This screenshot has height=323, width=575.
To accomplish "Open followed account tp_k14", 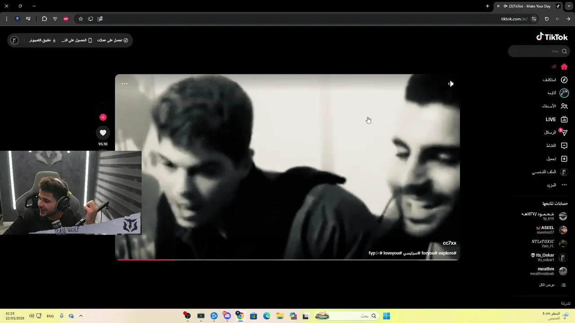I will pyautogui.click(x=544, y=216).
